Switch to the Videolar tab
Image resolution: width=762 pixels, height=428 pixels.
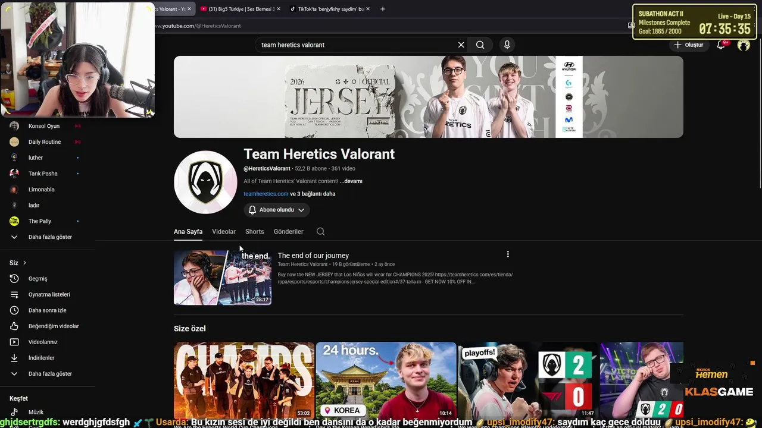(224, 232)
